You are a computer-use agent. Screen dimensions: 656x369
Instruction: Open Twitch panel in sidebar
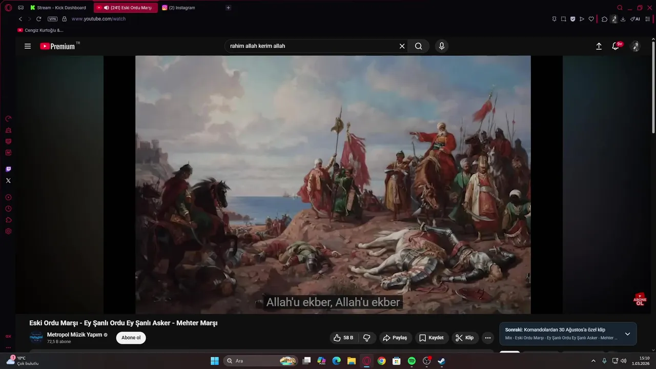[x=8, y=169]
